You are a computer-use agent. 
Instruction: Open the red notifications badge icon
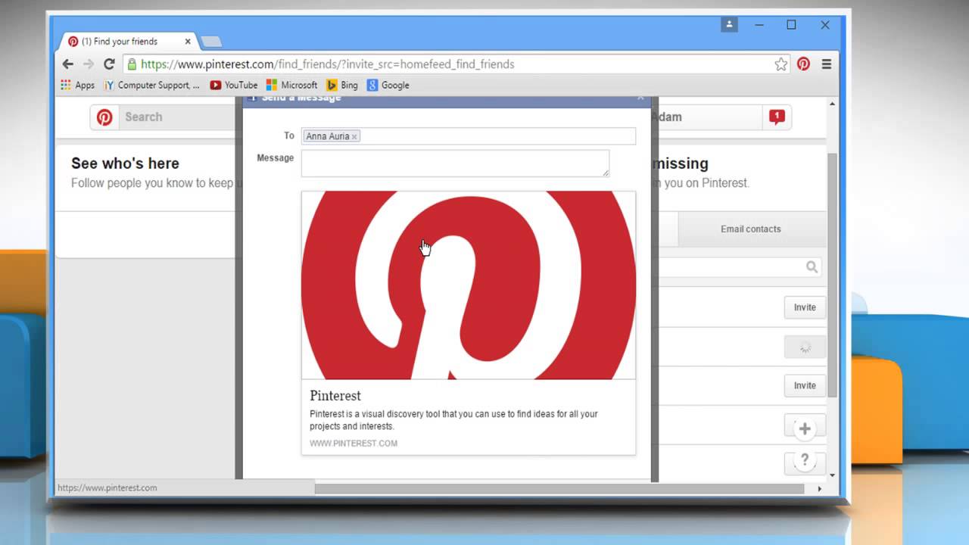(x=777, y=117)
